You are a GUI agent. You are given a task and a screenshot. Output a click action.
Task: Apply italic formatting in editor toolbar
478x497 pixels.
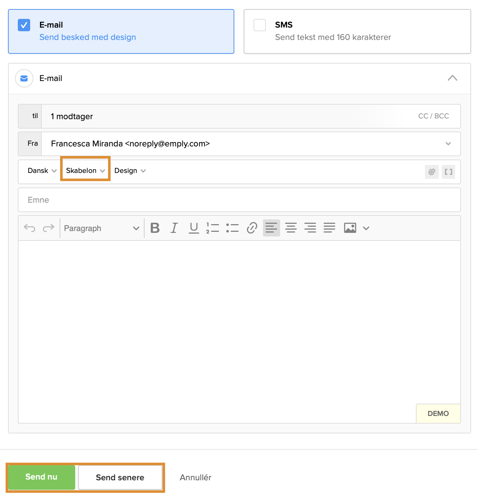[174, 228]
